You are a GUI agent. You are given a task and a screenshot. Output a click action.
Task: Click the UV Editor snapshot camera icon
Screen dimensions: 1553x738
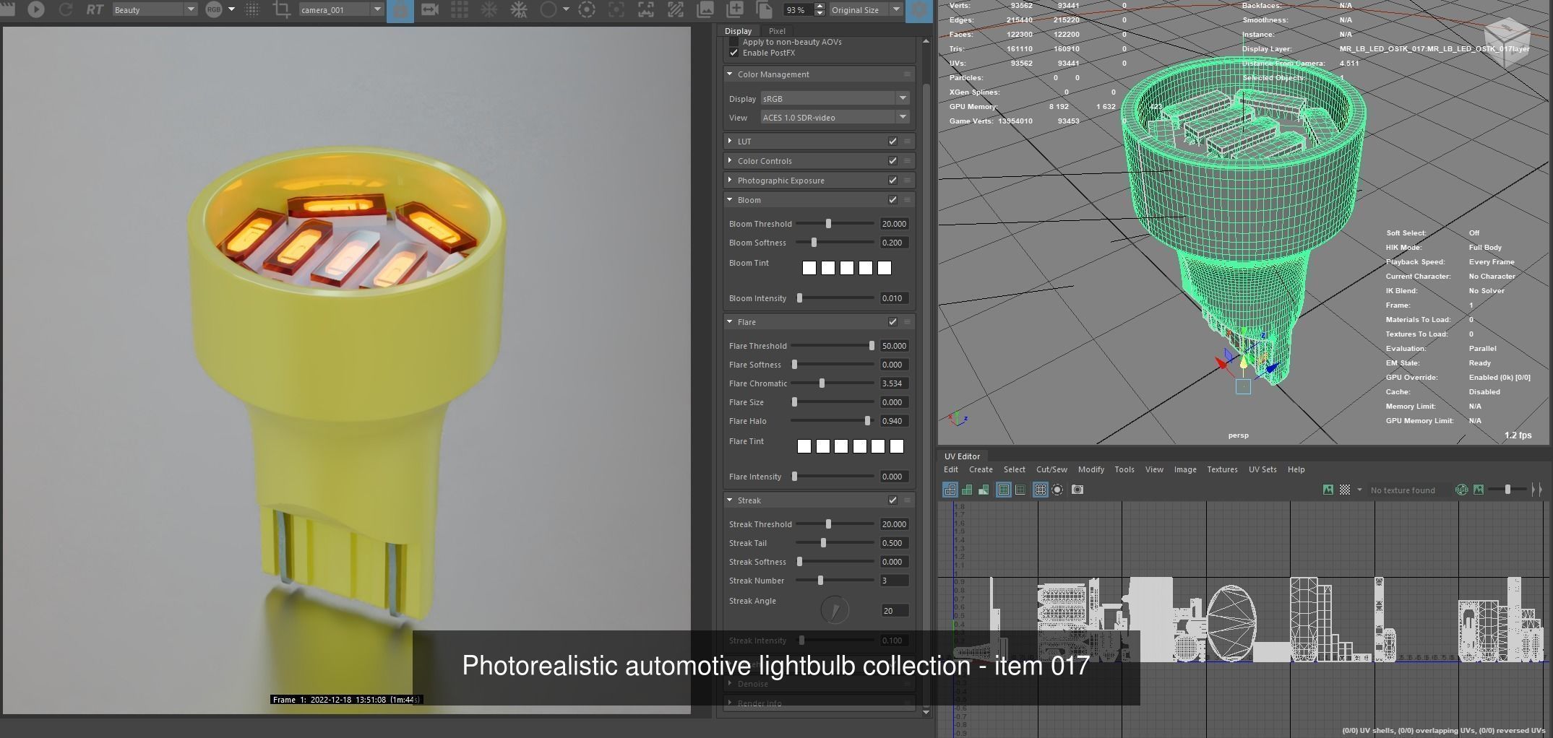[1077, 490]
